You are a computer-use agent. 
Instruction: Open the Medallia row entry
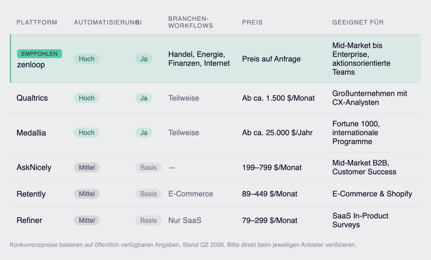tap(31, 133)
